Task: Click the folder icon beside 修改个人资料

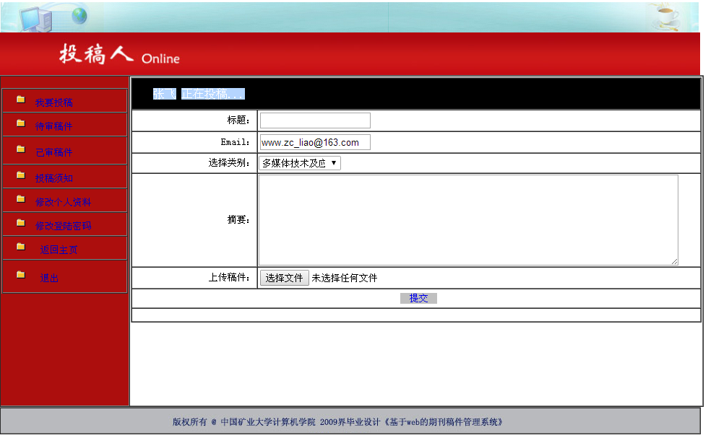Action: click(21, 198)
